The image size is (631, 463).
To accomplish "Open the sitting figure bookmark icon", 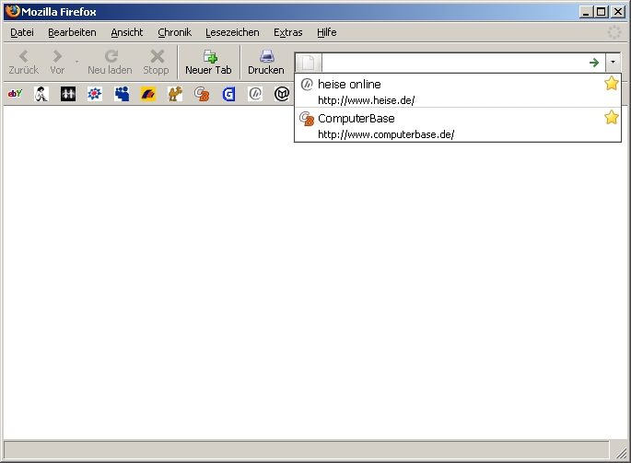I will [x=41, y=94].
